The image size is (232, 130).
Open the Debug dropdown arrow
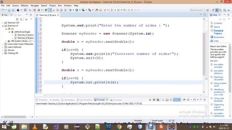pos(73,10)
